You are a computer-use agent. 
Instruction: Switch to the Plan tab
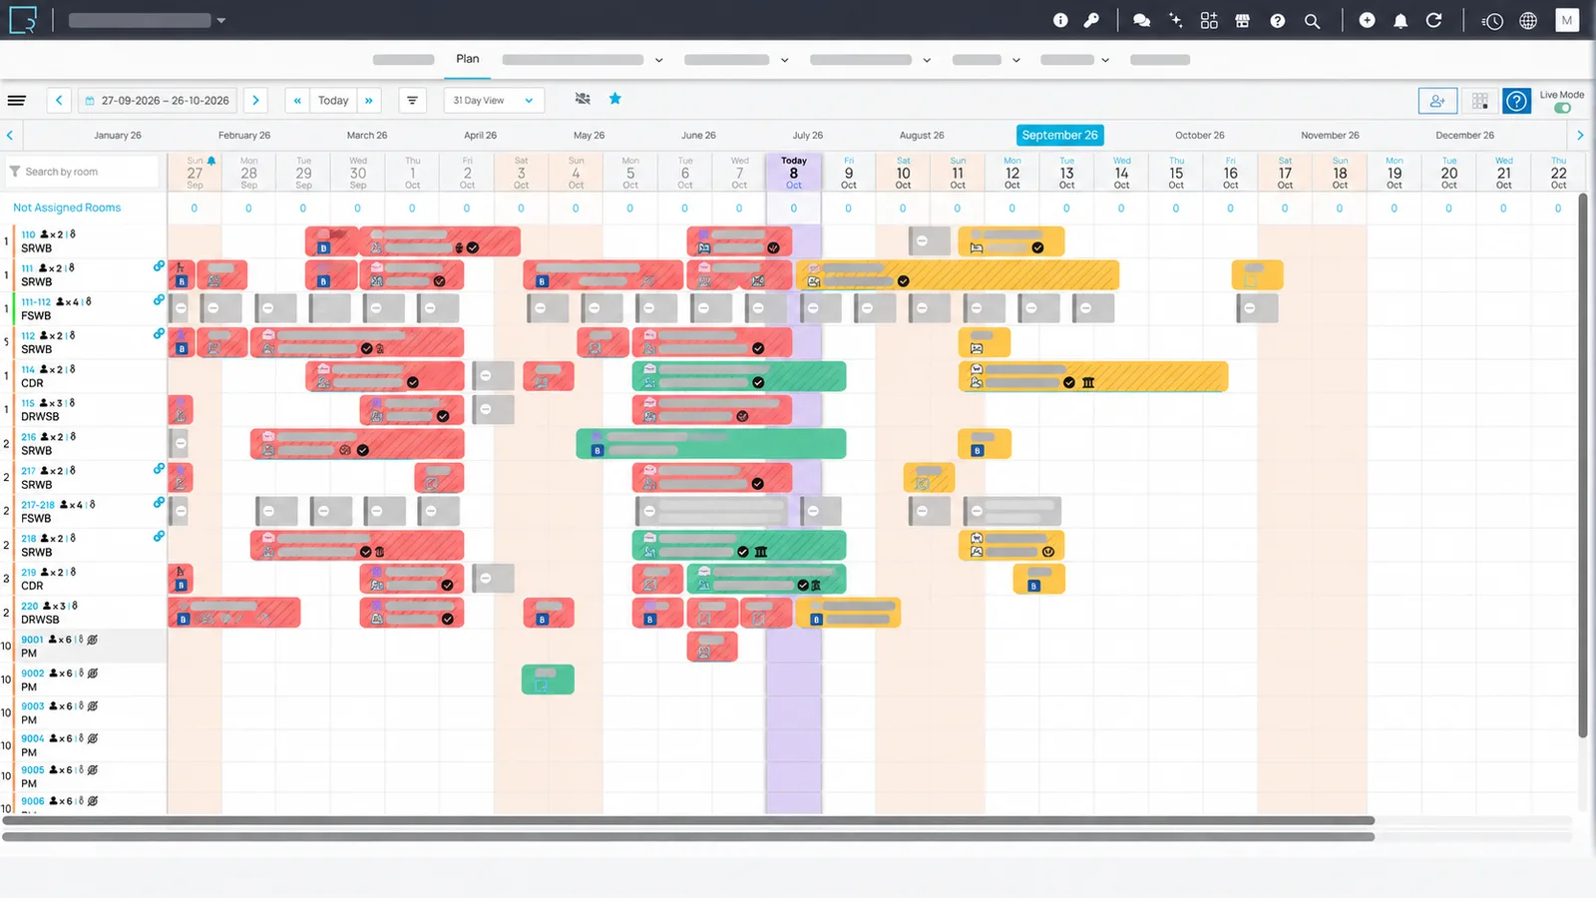pyautogui.click(x=468, y=59)
